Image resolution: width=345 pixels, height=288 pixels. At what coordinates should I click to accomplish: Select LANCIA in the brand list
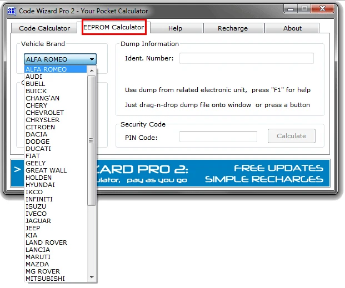56,250
